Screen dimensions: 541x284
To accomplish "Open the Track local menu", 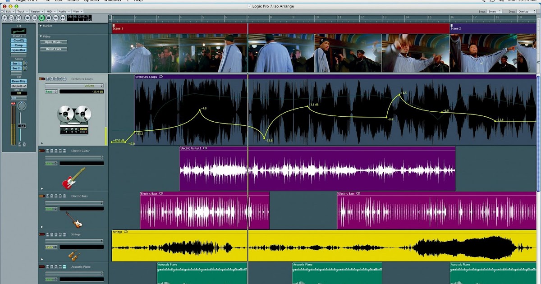I will click(22, 11).
